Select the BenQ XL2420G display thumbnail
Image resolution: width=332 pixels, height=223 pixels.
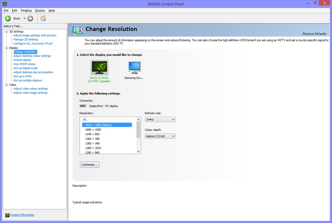pyautogui.click(x=99, y=68)
